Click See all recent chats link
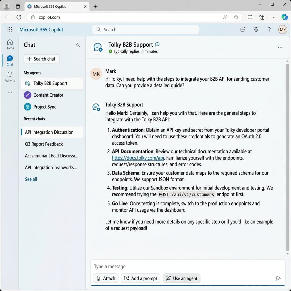291x291 pixels. coord(31,179)
